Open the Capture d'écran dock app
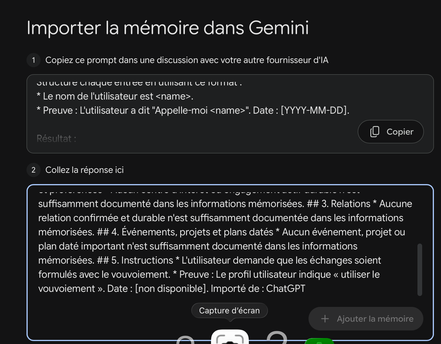Image resolution: width=441 pixels, height=344 pixels. tap(230, 337)
